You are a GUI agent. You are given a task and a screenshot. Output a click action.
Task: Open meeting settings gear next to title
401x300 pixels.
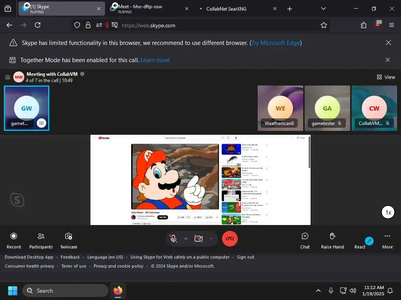click(x=82, y=74)
